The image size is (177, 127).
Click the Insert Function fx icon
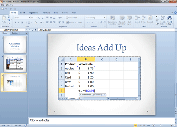point(36,30)
